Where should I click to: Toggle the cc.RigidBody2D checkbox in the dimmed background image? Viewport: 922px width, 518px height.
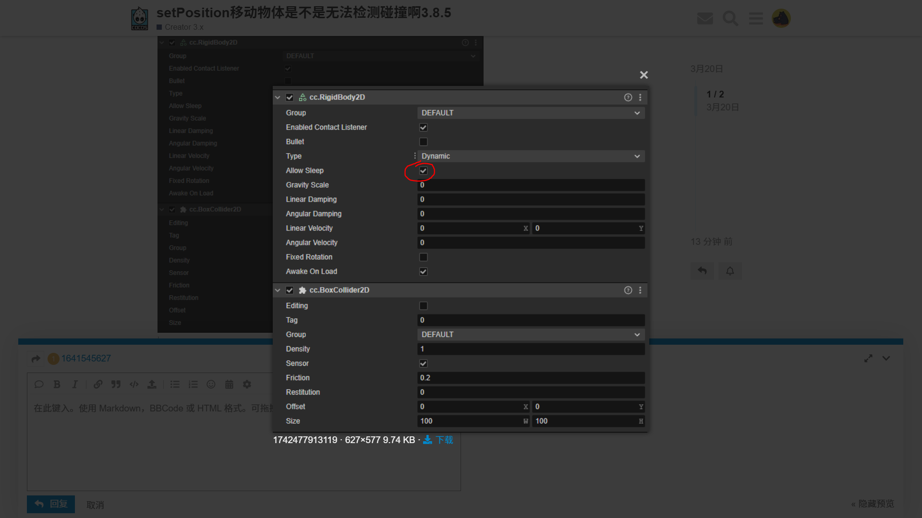coord(172,43)
